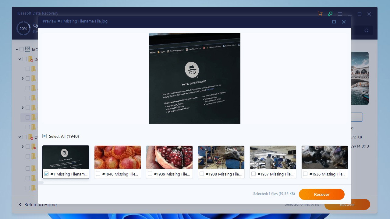390x219 pixels.
Task: Click the orange Recover button in preview
Action: point(321,194)
